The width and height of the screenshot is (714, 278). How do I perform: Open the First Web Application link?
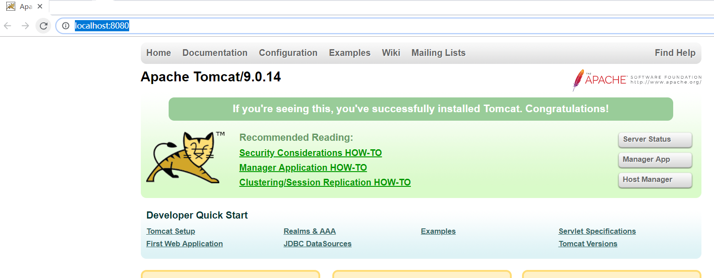click(184, 244)
